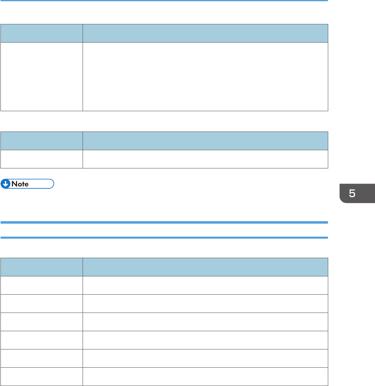
Task: Select the first table's narrow blue header cell
Action: tap(41, 33)
